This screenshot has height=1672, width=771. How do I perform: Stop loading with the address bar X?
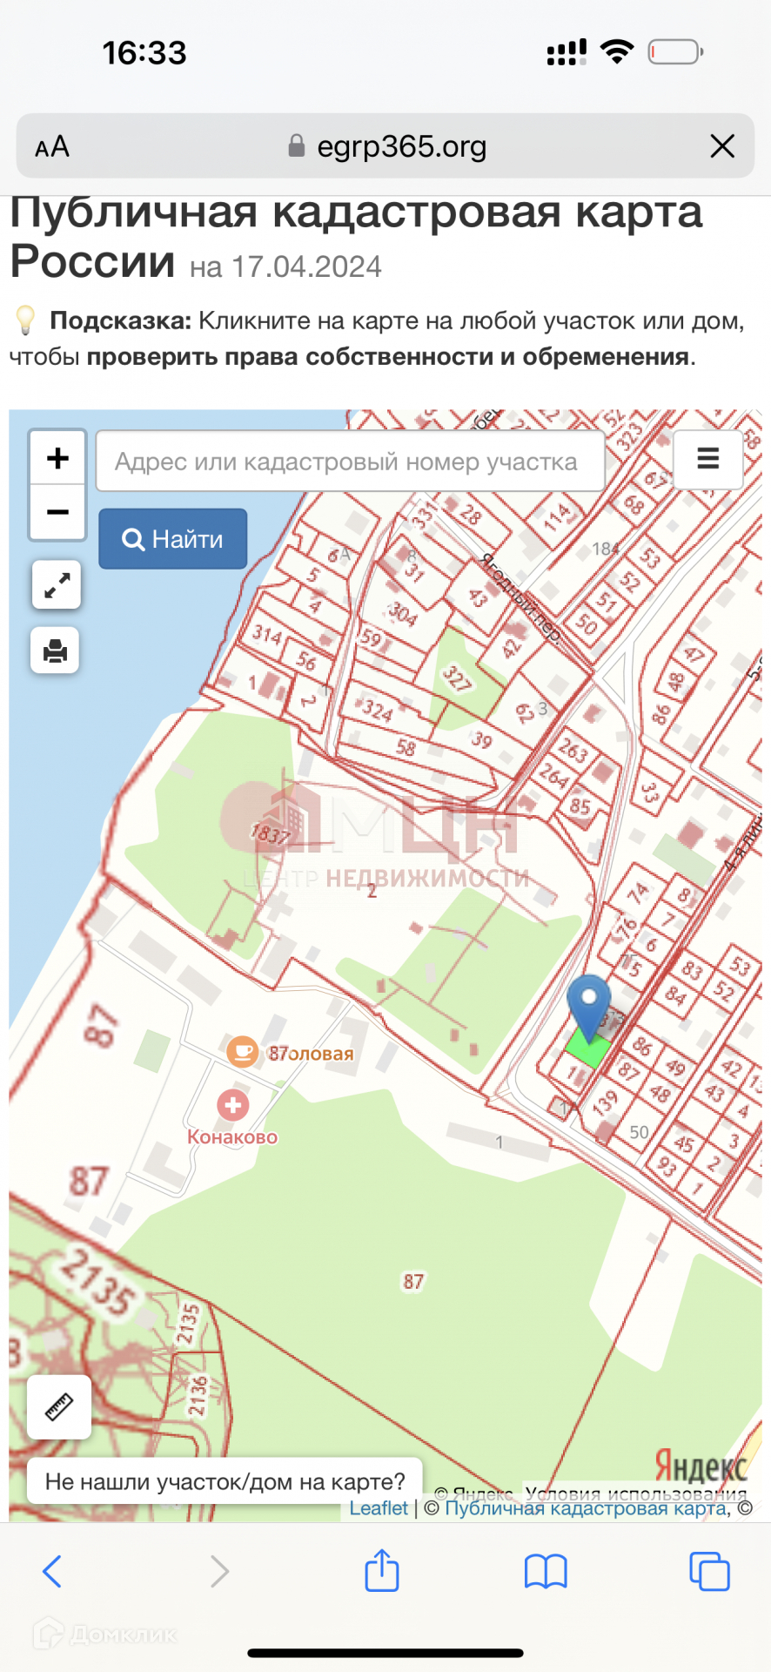pos(722,146)
